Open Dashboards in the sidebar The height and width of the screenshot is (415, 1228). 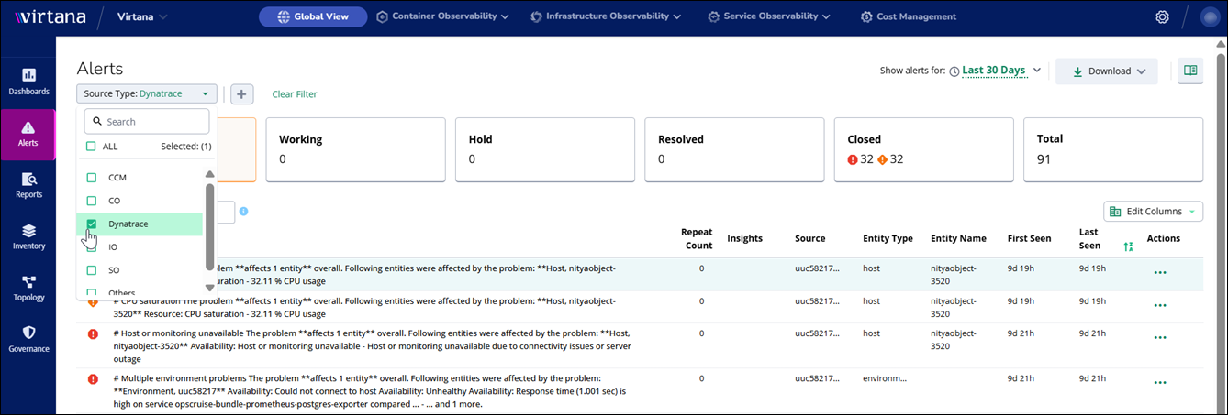28,82
